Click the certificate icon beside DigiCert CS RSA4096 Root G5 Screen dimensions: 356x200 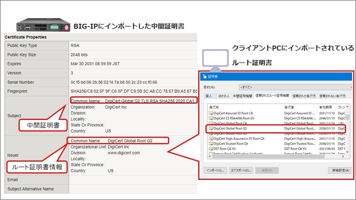pos(211,118)
